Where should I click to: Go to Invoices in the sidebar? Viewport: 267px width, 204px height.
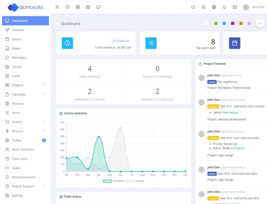(18, 104)
